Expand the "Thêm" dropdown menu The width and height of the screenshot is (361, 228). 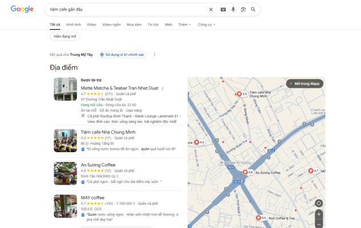[184, 25]
